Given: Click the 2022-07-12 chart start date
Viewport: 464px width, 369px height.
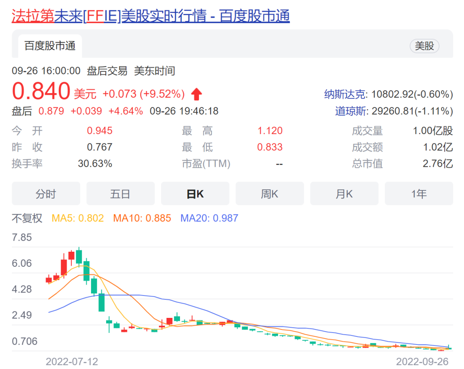Looking at the screenshot, I should [72, 362].
